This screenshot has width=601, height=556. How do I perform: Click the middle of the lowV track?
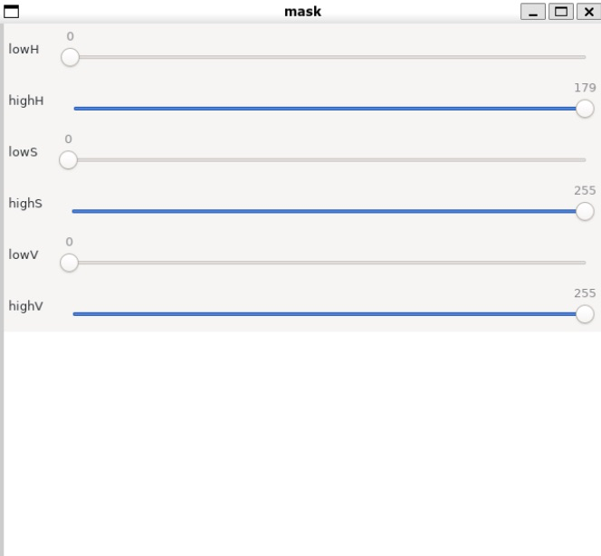329,263
